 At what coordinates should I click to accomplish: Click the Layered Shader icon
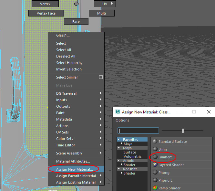click(155, 165)
